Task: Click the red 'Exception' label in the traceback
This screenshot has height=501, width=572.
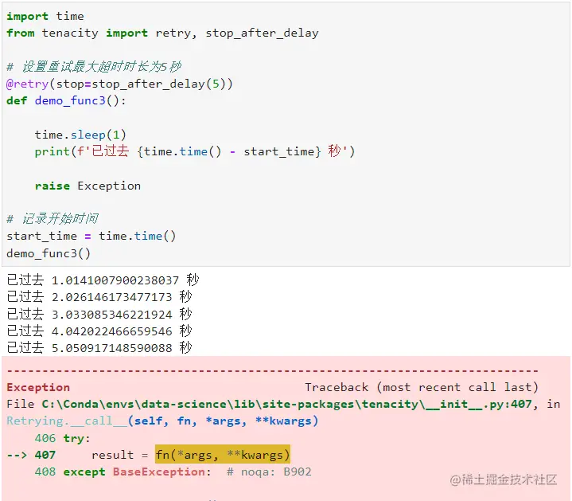Action: (x=38, y=387)
